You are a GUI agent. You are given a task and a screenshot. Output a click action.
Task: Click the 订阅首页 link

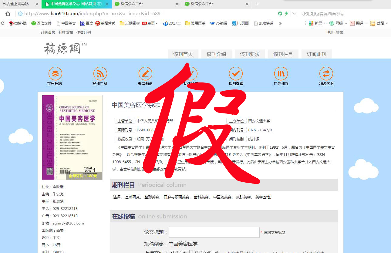48,32
